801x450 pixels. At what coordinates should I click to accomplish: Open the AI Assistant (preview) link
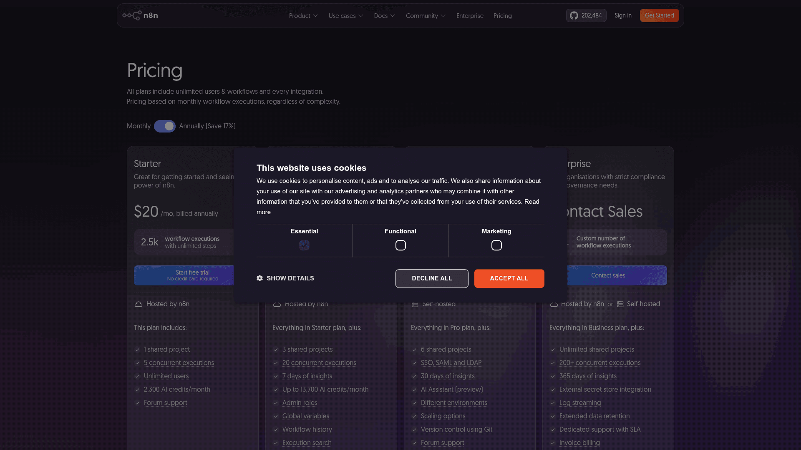[x=452, y=390]
